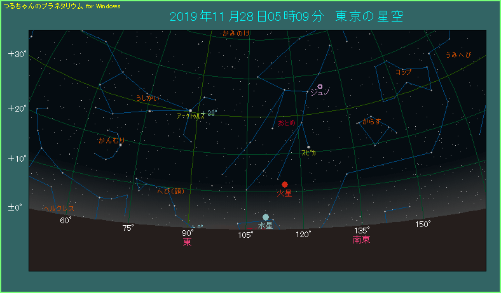Click the 東 east direction marker
This screenshot has width=501, height=293.
click(188, 242)
